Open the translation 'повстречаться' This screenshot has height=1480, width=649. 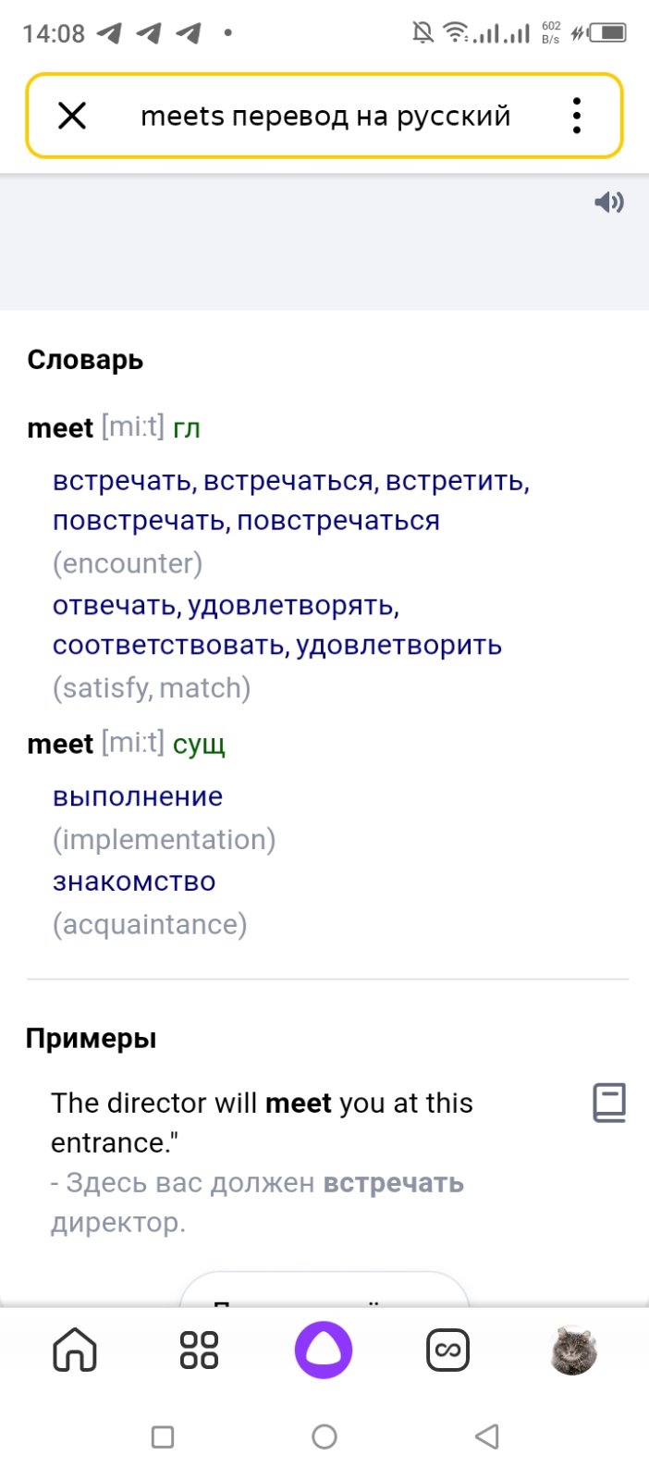point(338,521)
